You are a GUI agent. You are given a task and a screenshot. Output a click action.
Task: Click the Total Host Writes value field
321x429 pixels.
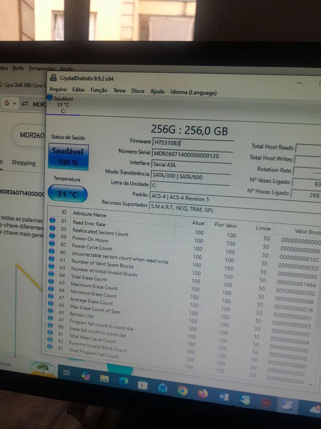308,160
